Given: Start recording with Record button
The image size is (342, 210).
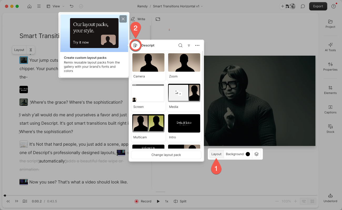Looking at the screenshot, I should [143, 201].
